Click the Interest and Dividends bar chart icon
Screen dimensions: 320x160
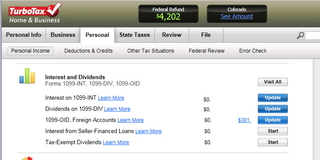pyautogui.click(x=27, y=76)
